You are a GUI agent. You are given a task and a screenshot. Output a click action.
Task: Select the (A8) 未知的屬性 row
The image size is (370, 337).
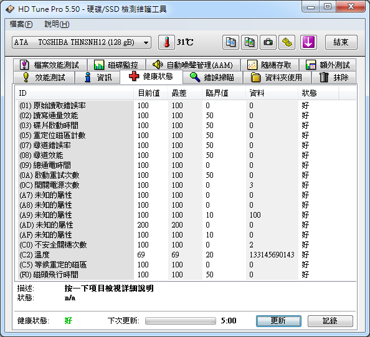186,205
